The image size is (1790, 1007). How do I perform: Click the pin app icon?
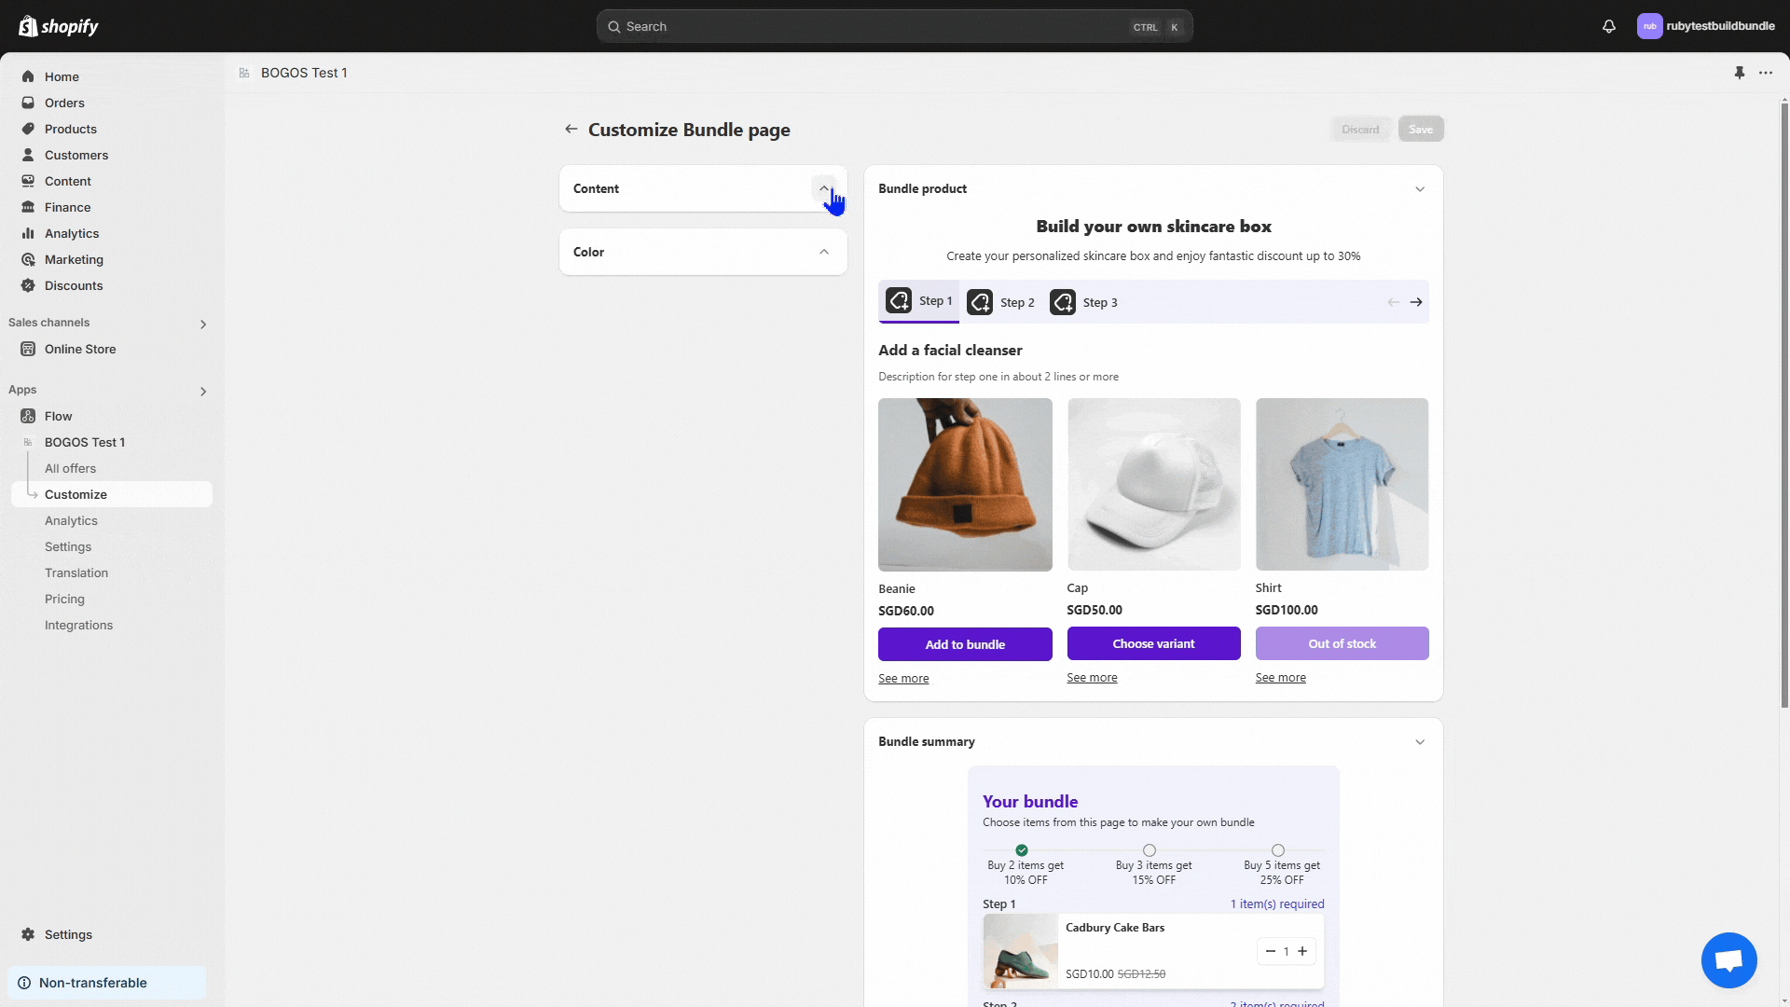[1739, 73]
